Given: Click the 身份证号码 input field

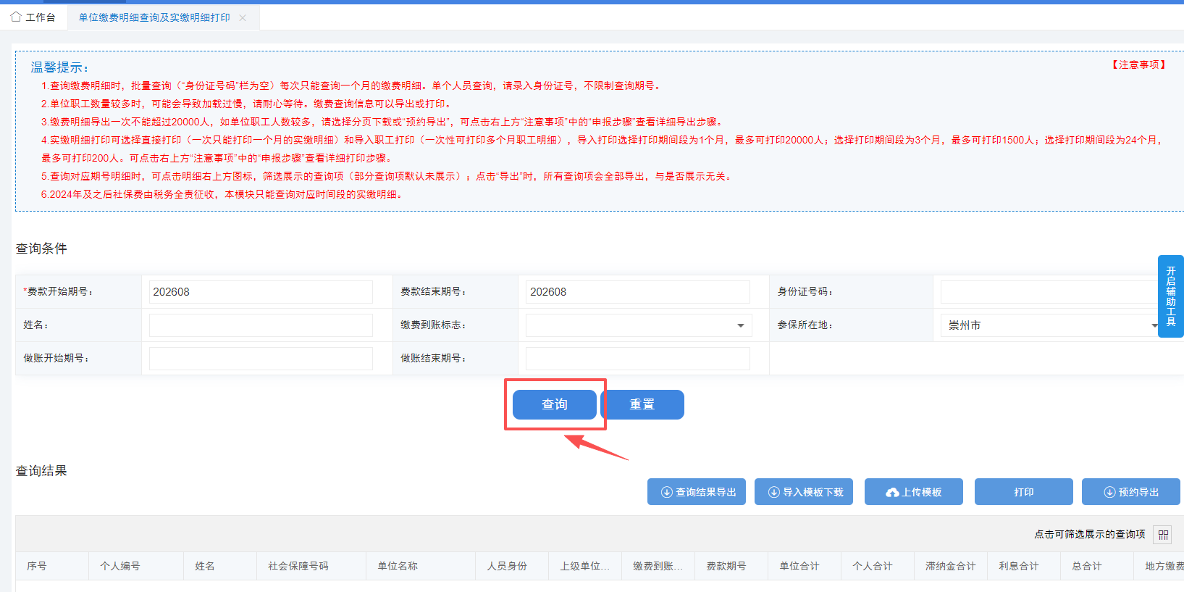Looking at the screenshot, I should tap(1054, 292).
